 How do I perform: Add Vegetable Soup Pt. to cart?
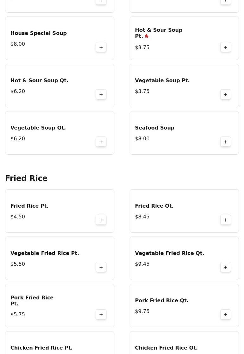[x=226, y=95]
